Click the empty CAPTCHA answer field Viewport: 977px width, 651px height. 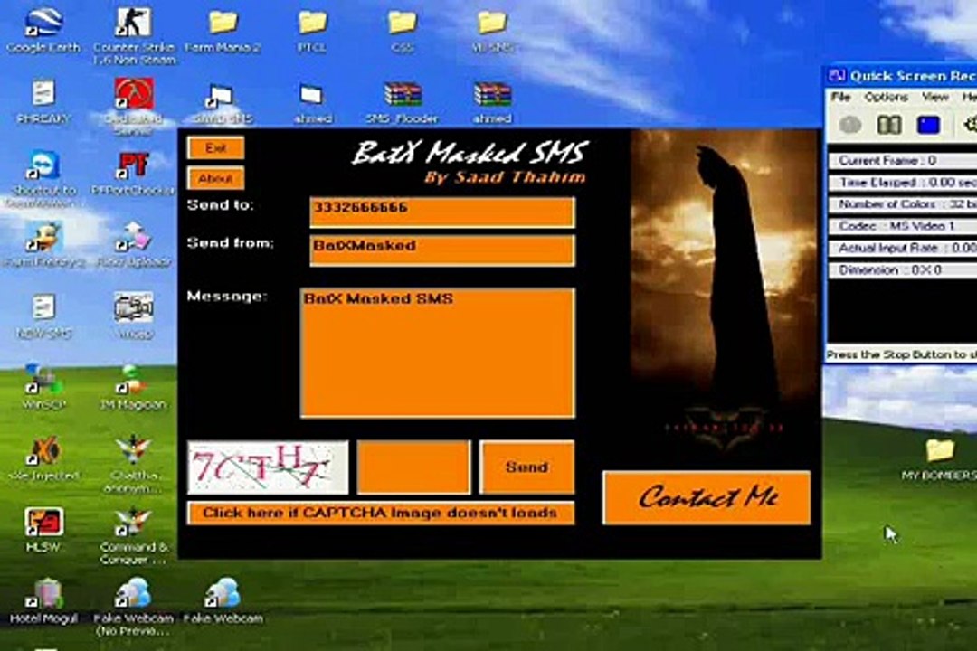click(x=413, y=467)
